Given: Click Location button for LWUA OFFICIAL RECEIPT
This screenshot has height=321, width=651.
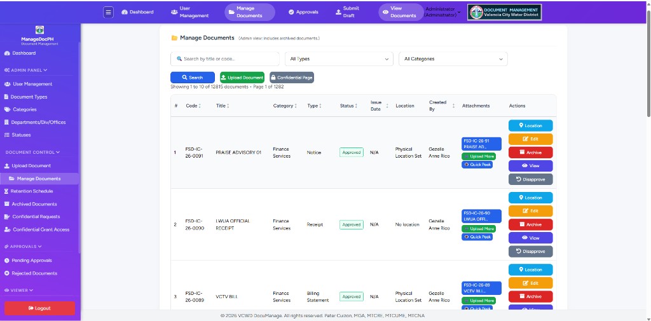Looking at the screenshot, I should point(531,198).
